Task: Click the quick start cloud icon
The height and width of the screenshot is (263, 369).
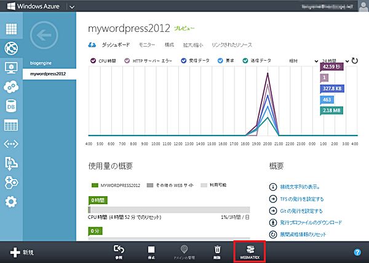Action: [92, 45]
